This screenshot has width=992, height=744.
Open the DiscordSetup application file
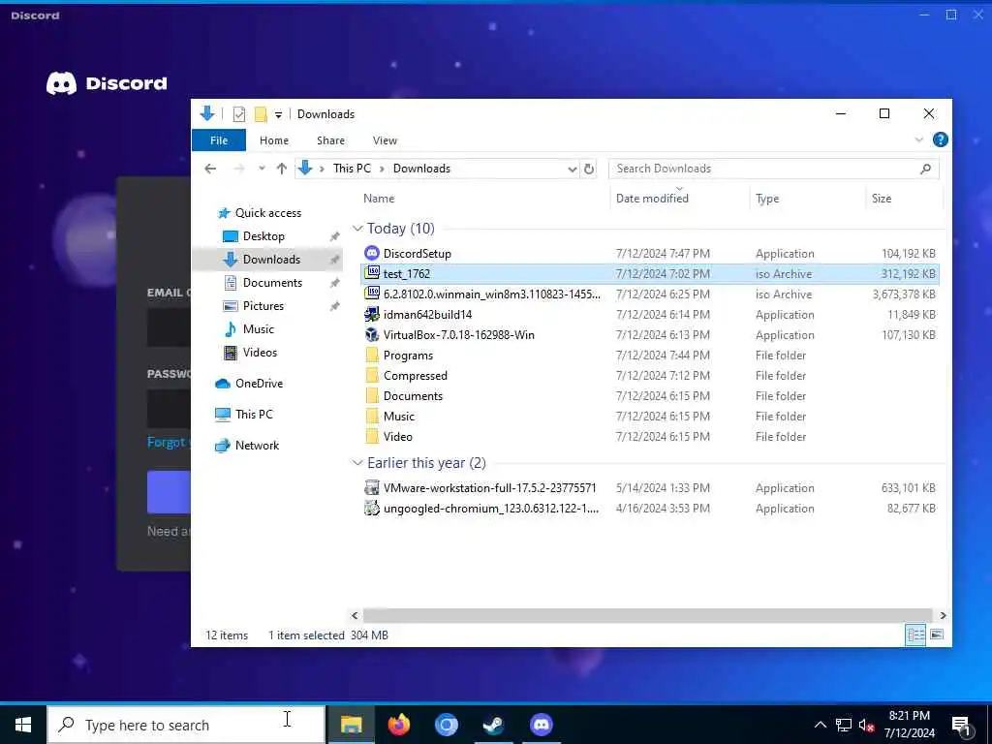[x=417, y=254]
